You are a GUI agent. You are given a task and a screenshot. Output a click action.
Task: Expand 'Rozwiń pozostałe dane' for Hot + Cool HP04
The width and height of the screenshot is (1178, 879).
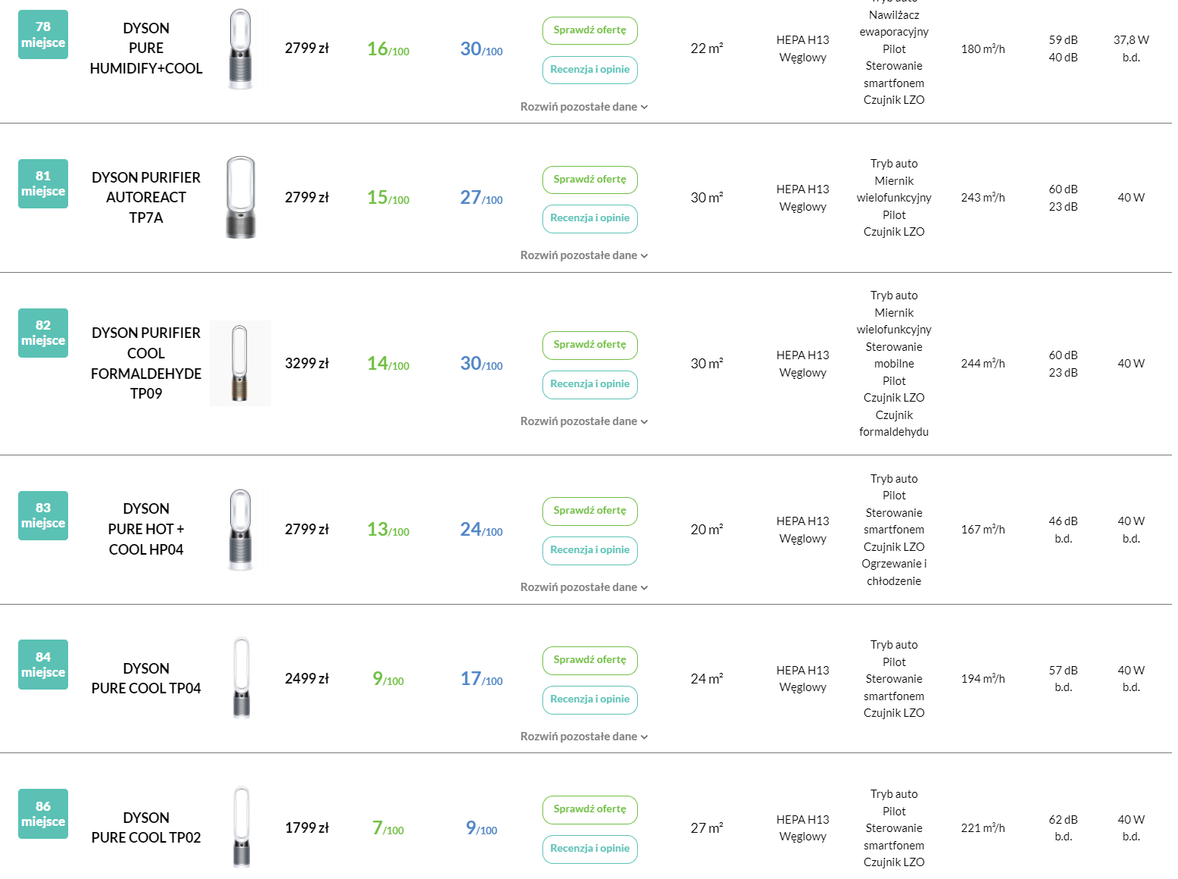(583, 587)
